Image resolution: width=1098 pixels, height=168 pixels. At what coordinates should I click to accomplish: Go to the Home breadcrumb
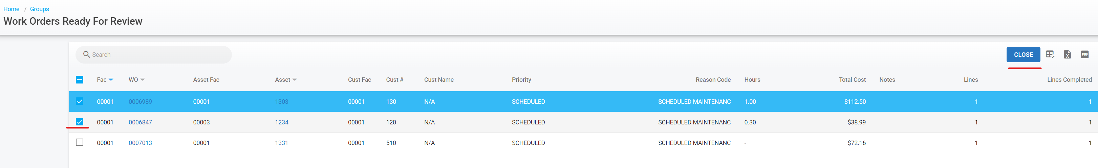[12, 9]
